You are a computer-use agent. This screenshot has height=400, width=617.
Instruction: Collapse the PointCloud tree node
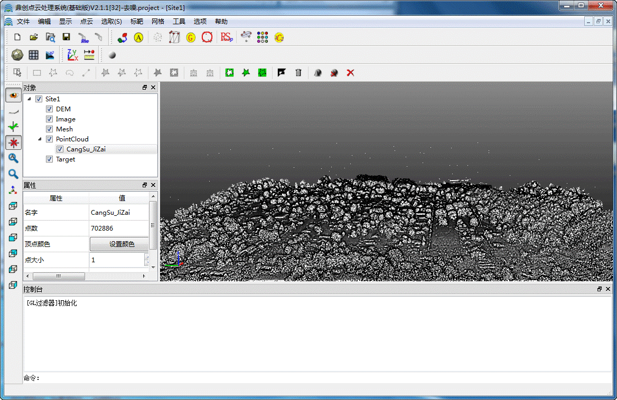pyautogui.click(x=40, y=139)
